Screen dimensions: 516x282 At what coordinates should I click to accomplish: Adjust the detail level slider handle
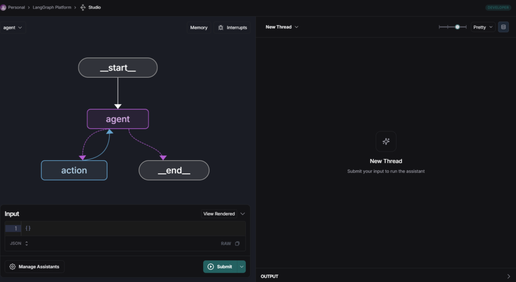click(x=457, y=27)
